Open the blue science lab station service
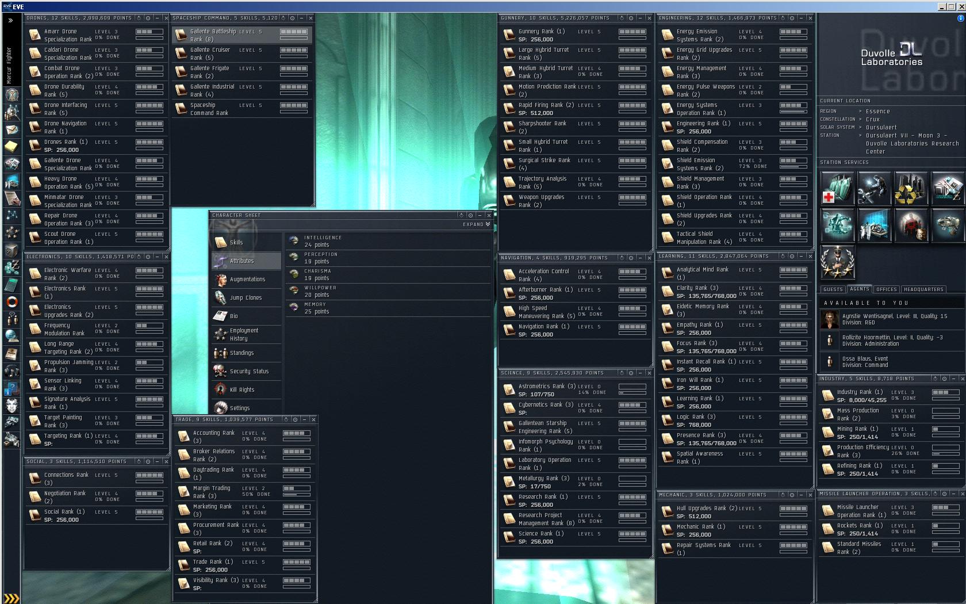The image size is (966, 604). [873, 225]
